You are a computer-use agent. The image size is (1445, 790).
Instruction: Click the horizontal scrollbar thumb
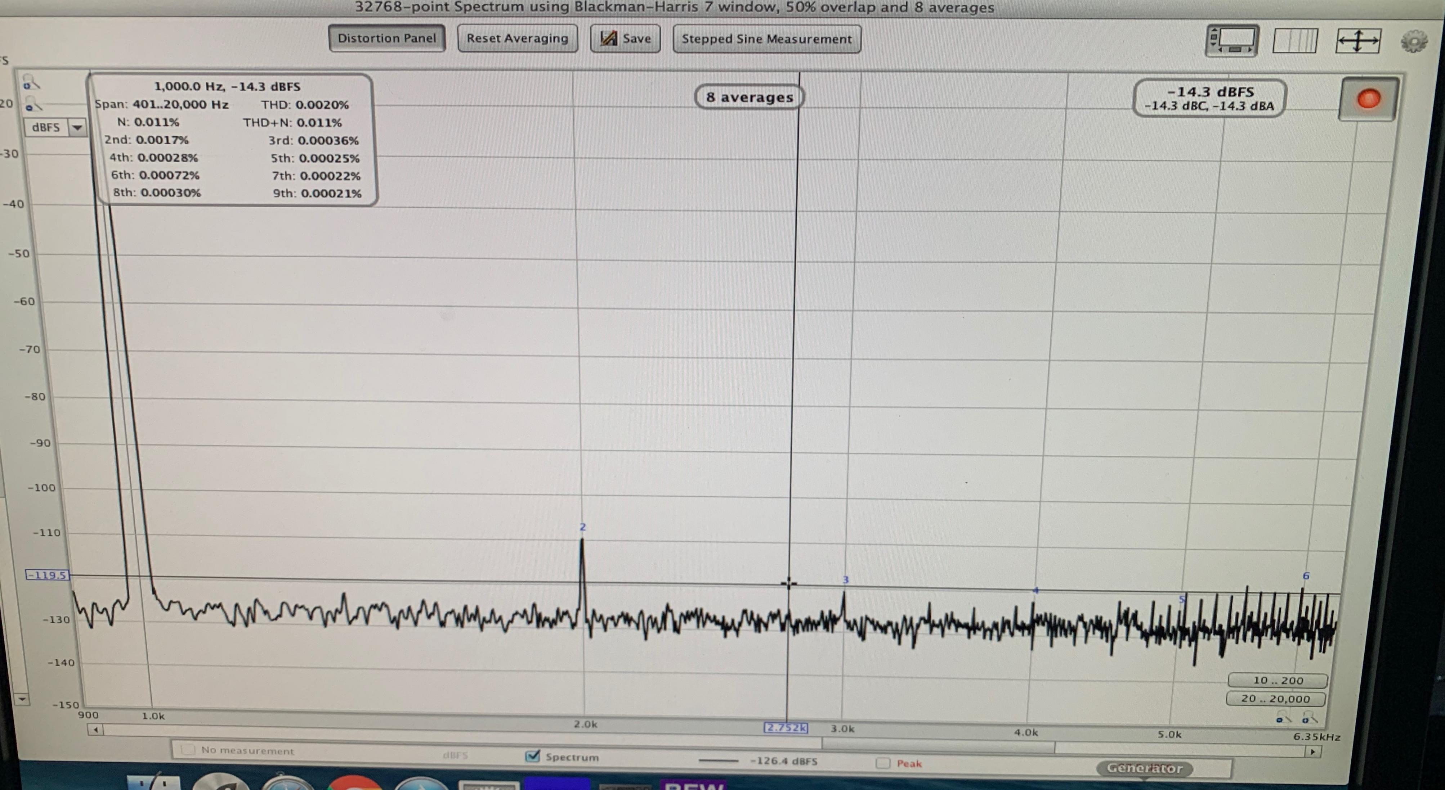pos(938,746)
